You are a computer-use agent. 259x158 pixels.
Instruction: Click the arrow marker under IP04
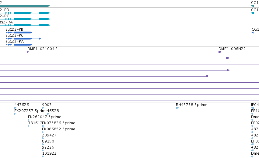(x=252, y=108)
